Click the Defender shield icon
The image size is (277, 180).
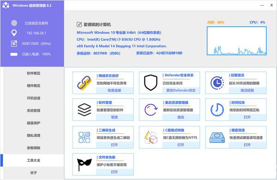click(x=151, y=83)
